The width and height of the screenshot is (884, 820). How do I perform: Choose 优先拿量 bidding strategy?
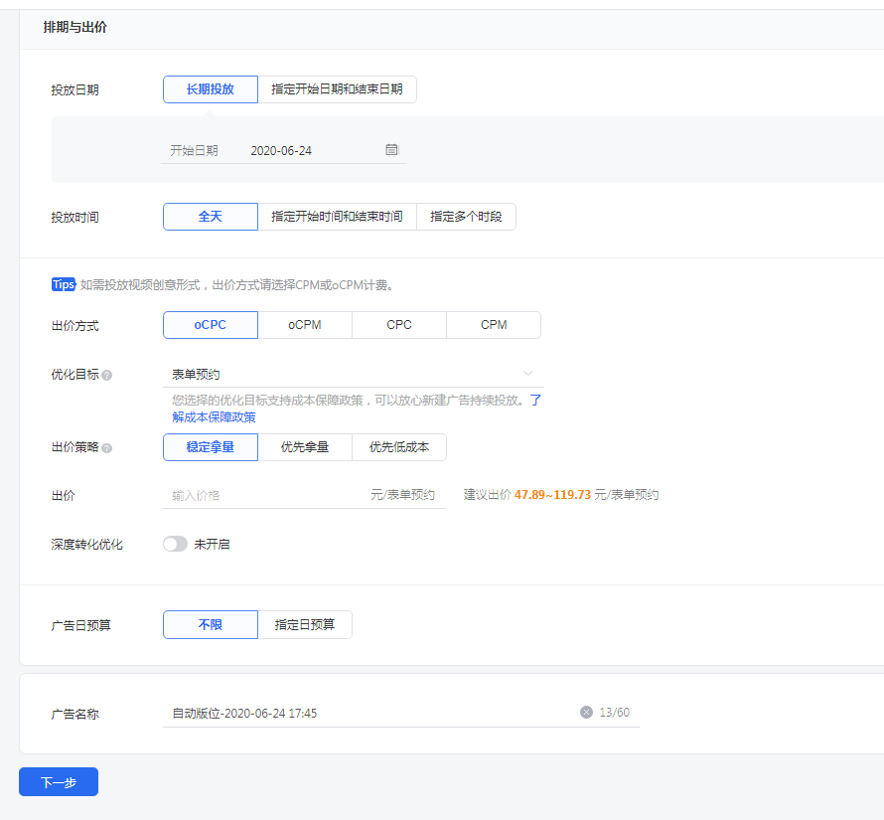305,447
